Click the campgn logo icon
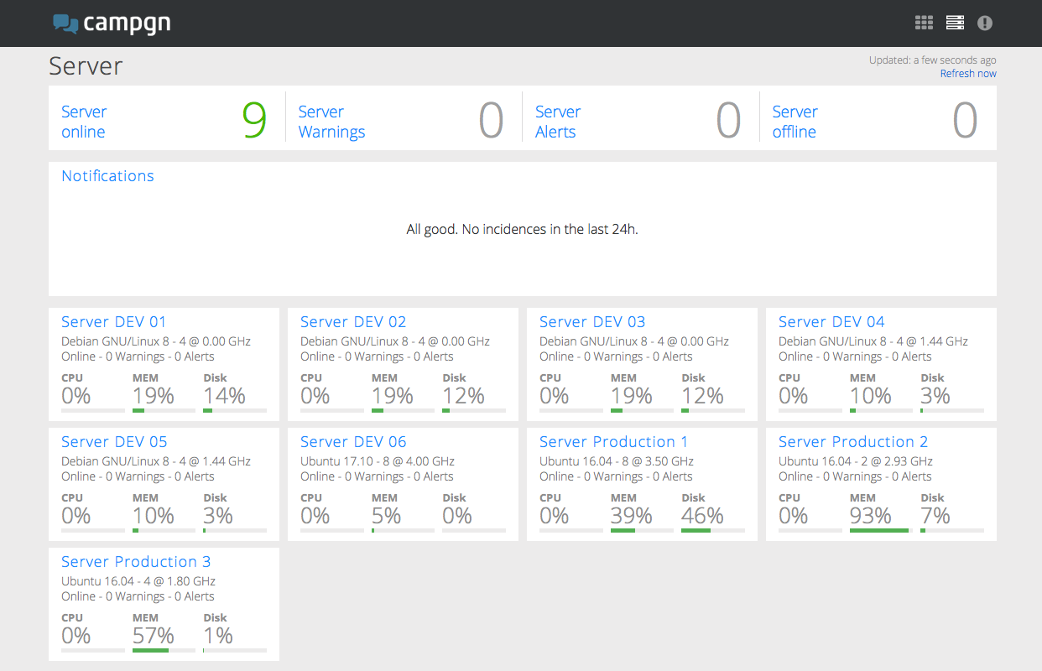This screenshot has width=1042, height=671. [65, 23]
